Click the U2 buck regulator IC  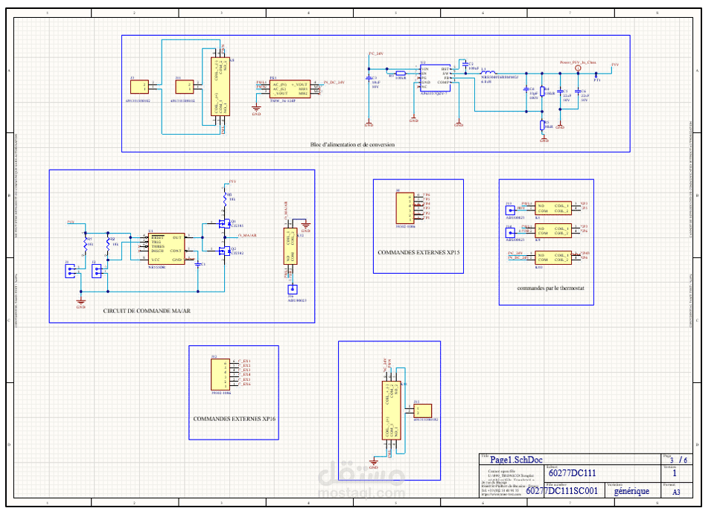coord(435,78)
